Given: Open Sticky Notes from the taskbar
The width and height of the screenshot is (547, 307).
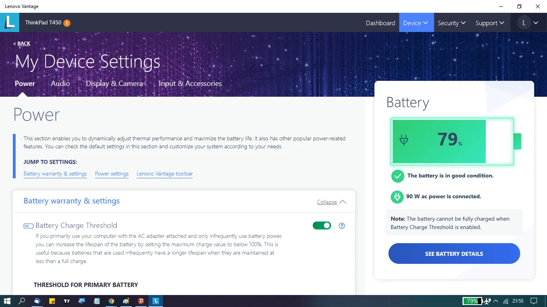Looking at the screenshot, I should click(x=52, y=301).
